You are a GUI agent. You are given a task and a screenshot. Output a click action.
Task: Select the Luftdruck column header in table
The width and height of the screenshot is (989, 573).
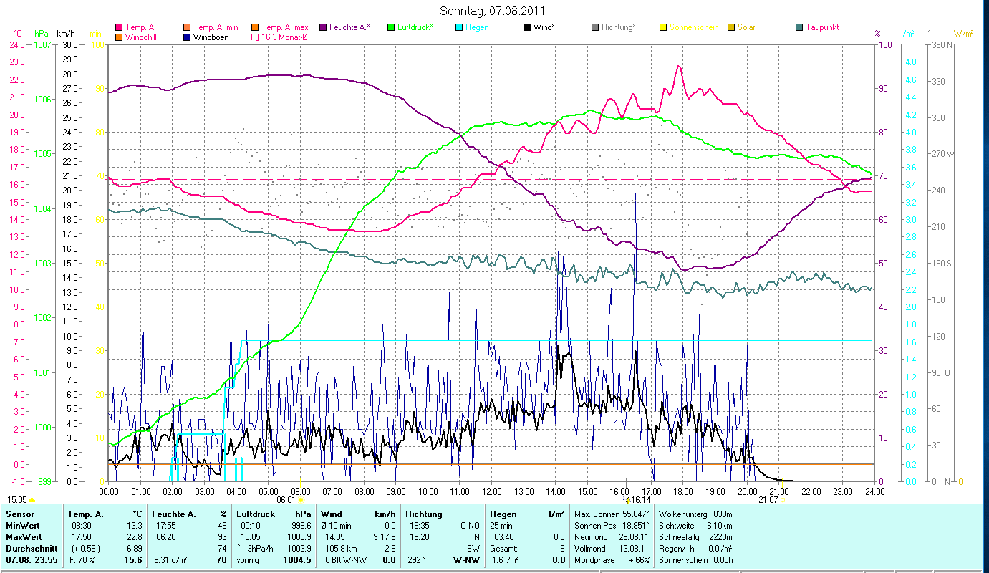(x=255, y=514)
